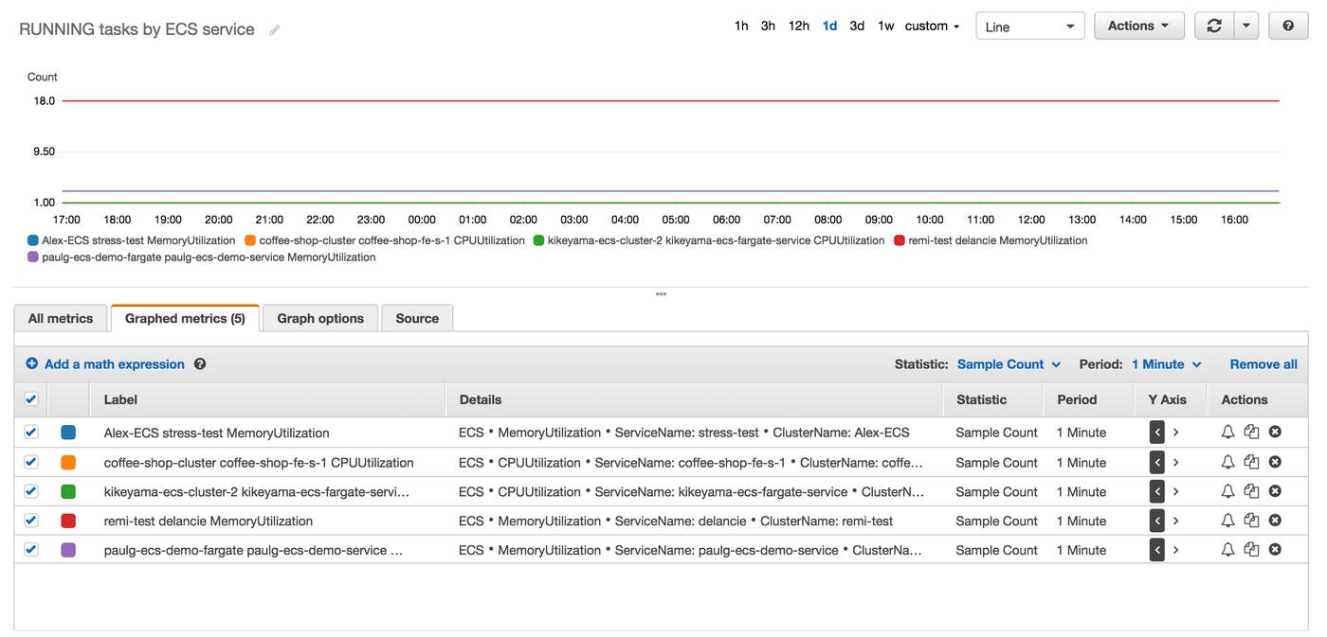1327x637 pixels.
Task: Create an alarm for Alex-ECS stress-test MemoryUtilization
Action: tap(1227, 432)
